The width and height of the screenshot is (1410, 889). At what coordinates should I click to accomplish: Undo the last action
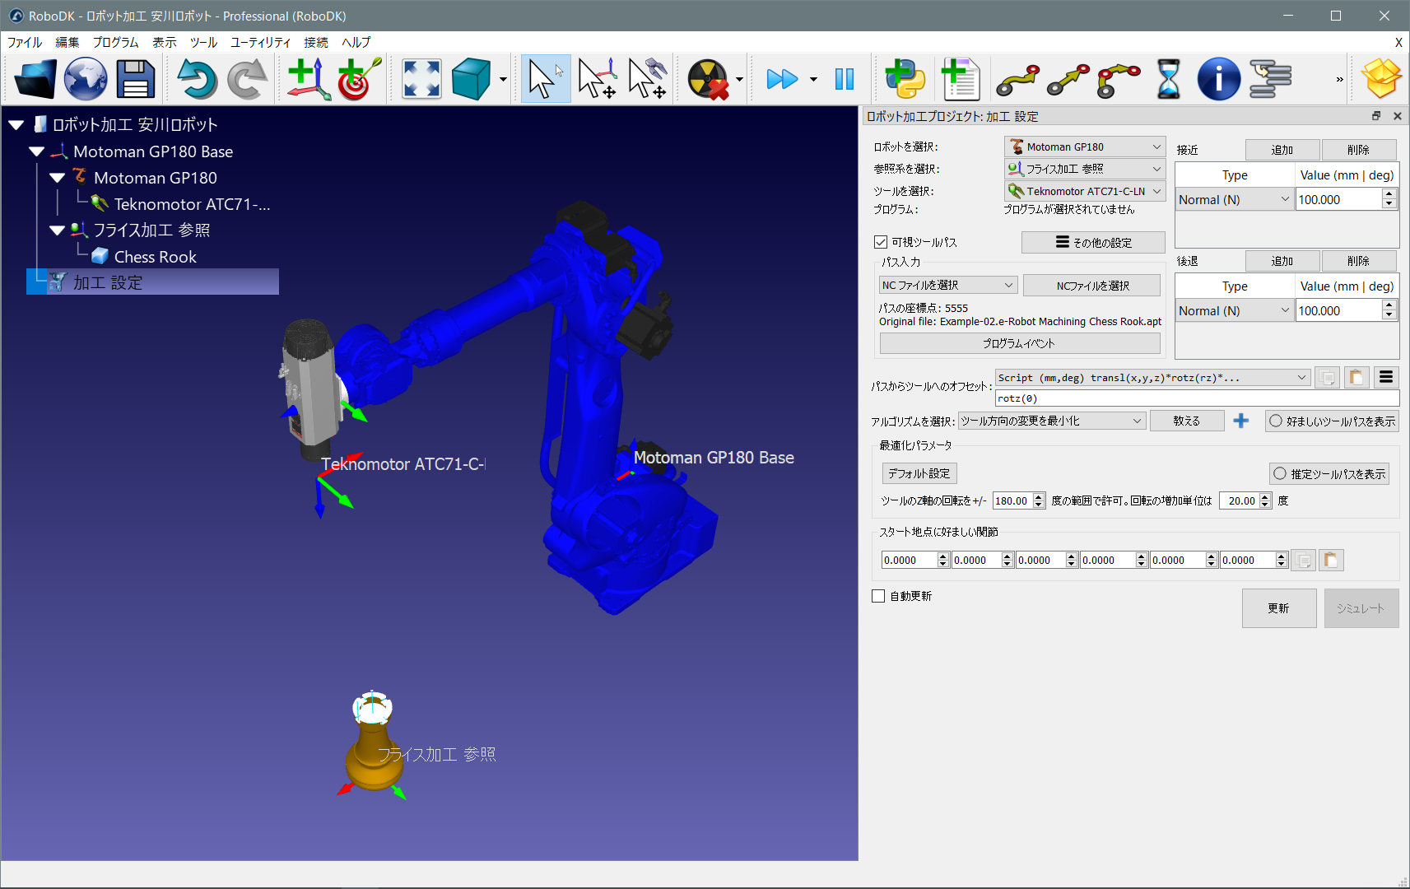tap(197, 79)
